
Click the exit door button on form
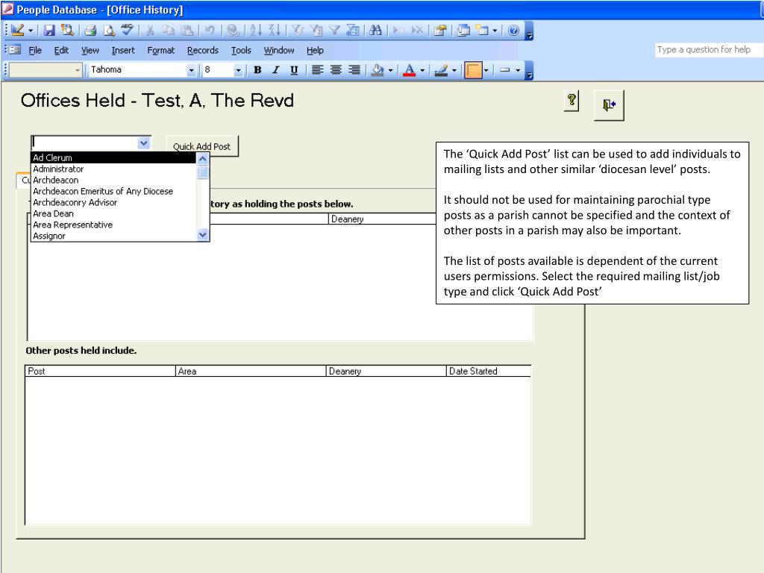609,104
